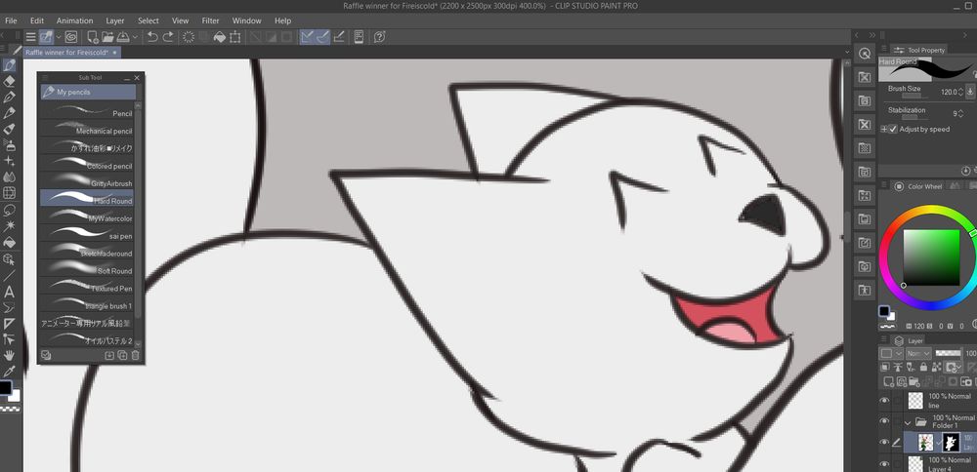Expand the Adjust by speed options
This screenshot has width=977, height=472.
pyautogui.click(x=884, y=129)
